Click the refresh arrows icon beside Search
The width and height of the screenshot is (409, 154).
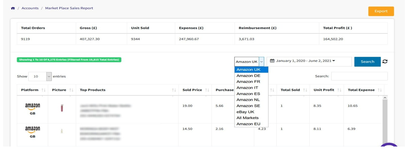point(385,62)
